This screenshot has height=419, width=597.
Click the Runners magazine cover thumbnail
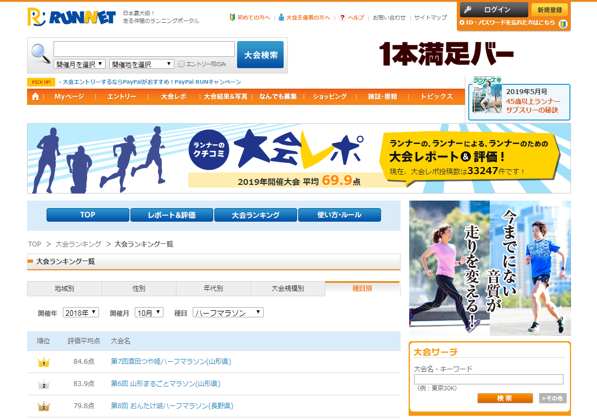(x=487, y=95)
